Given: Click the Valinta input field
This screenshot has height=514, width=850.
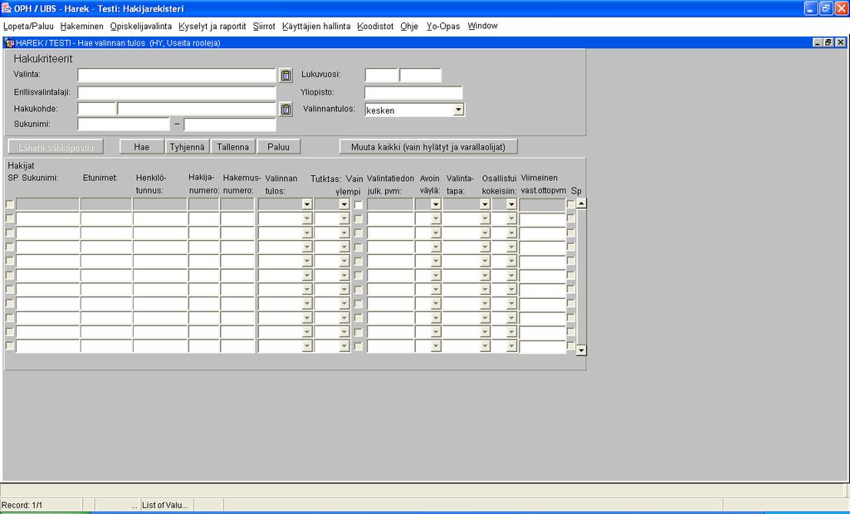Looking at the screenshot, I should 177,76.
